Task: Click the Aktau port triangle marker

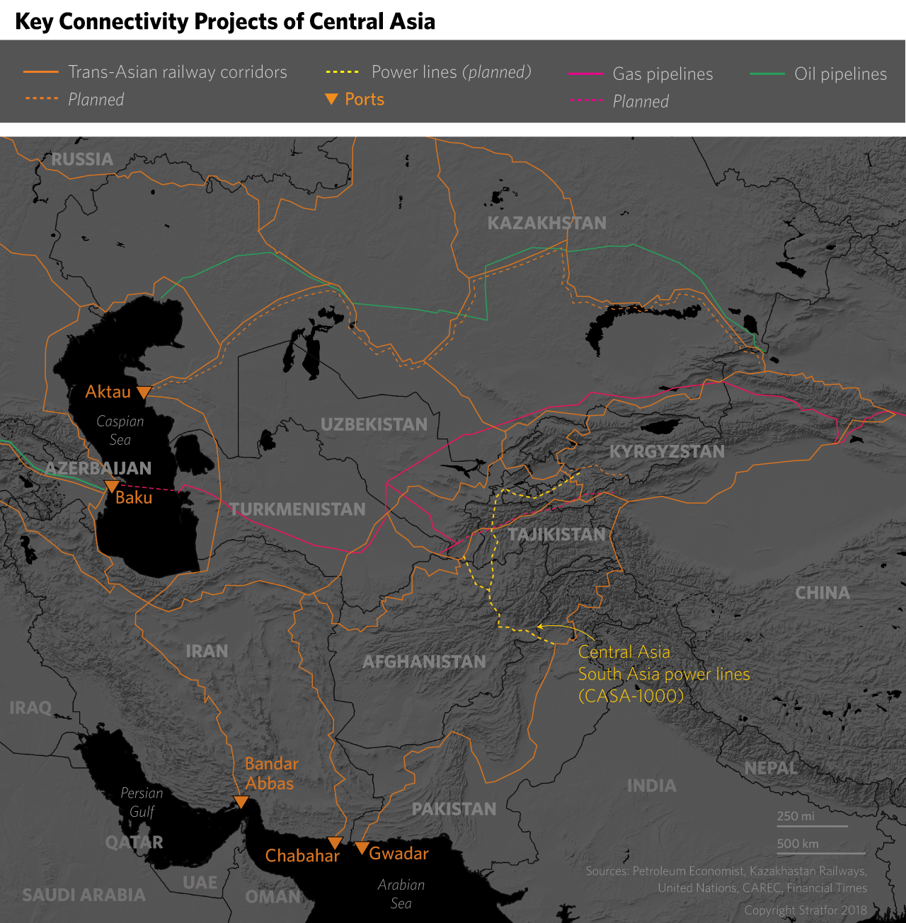Action: coord(144,393)
